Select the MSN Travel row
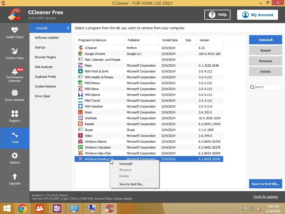Image resolution: width=285 pixels, height=214 pixels. pos(149,100)
